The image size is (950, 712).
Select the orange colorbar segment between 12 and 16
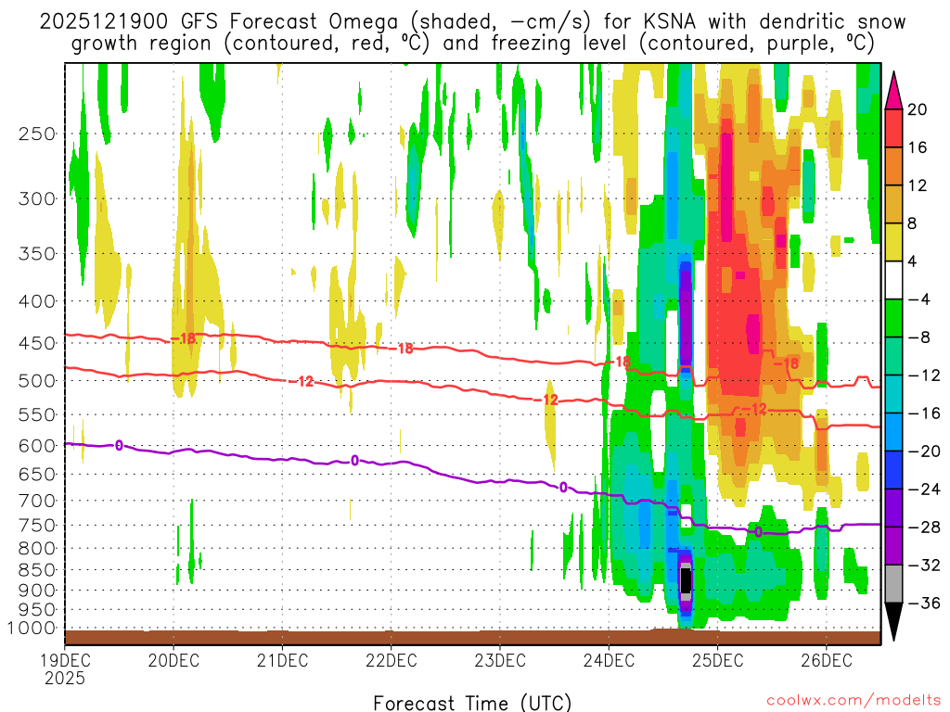(x=893, y=167)
